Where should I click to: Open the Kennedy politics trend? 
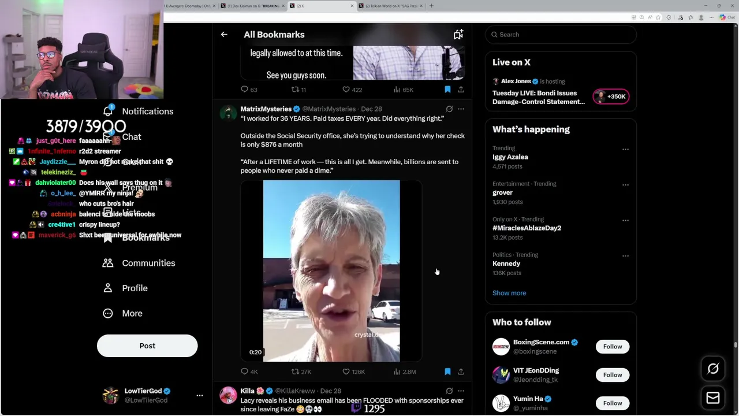[x=506, y=263]
